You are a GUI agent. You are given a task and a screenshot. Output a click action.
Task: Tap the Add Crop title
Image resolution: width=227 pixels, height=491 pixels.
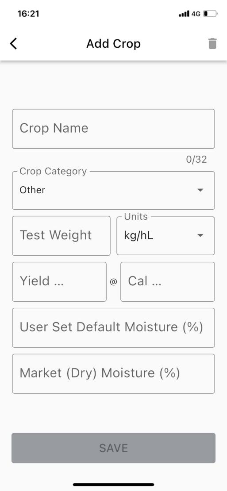[113, 43]
